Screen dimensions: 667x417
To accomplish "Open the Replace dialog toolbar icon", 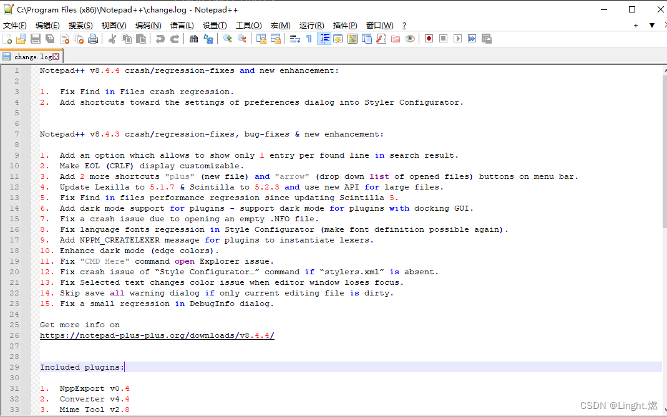I will click(x=208, y=39).
